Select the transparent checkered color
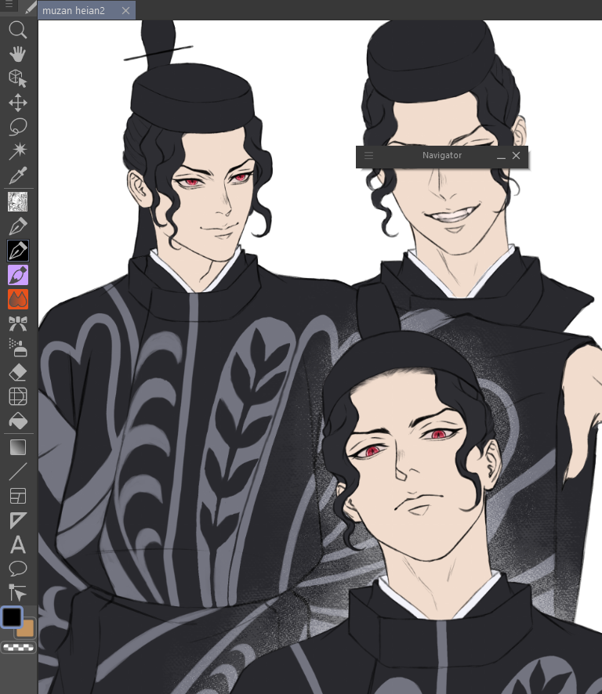 click(18, 648)
